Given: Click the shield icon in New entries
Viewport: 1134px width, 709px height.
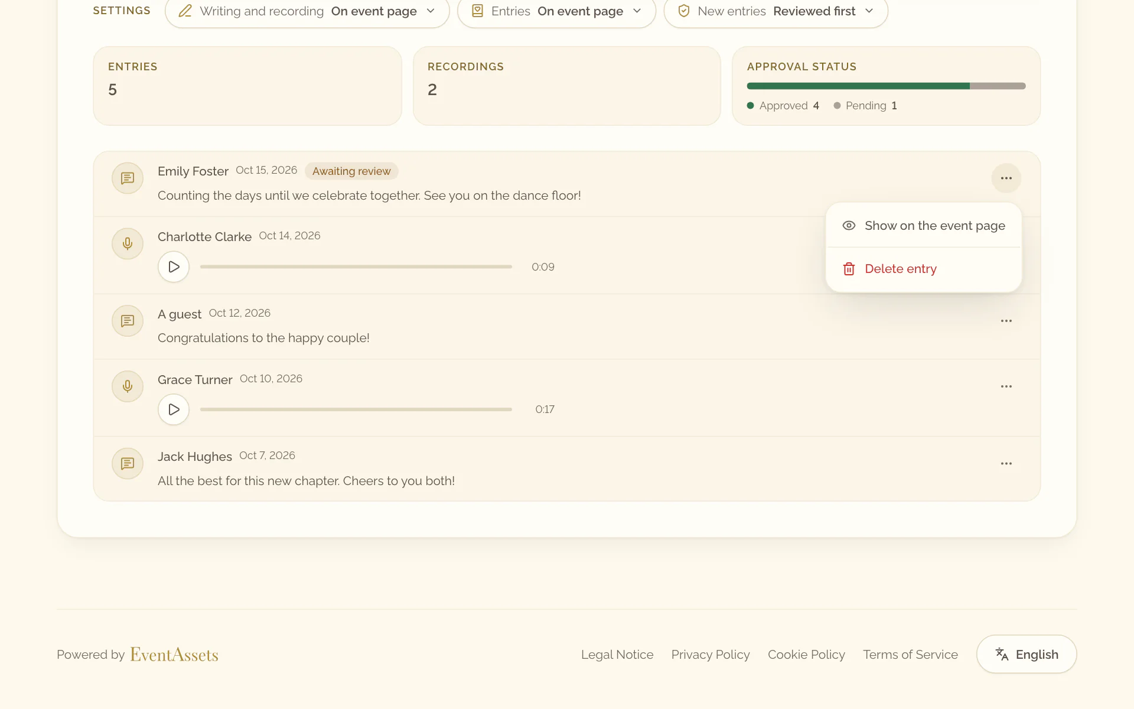Looking at the screenshot, I should 684,11.
